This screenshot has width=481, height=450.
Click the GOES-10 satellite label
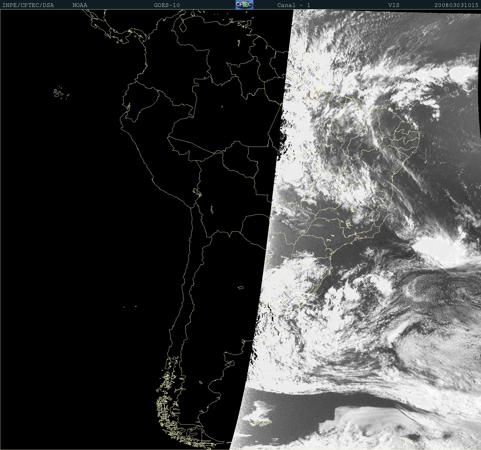click(167, 5)
